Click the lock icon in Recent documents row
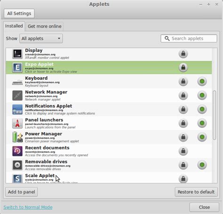Image resolution: width=223 pixels, height=214 pixels. [183, 151]
